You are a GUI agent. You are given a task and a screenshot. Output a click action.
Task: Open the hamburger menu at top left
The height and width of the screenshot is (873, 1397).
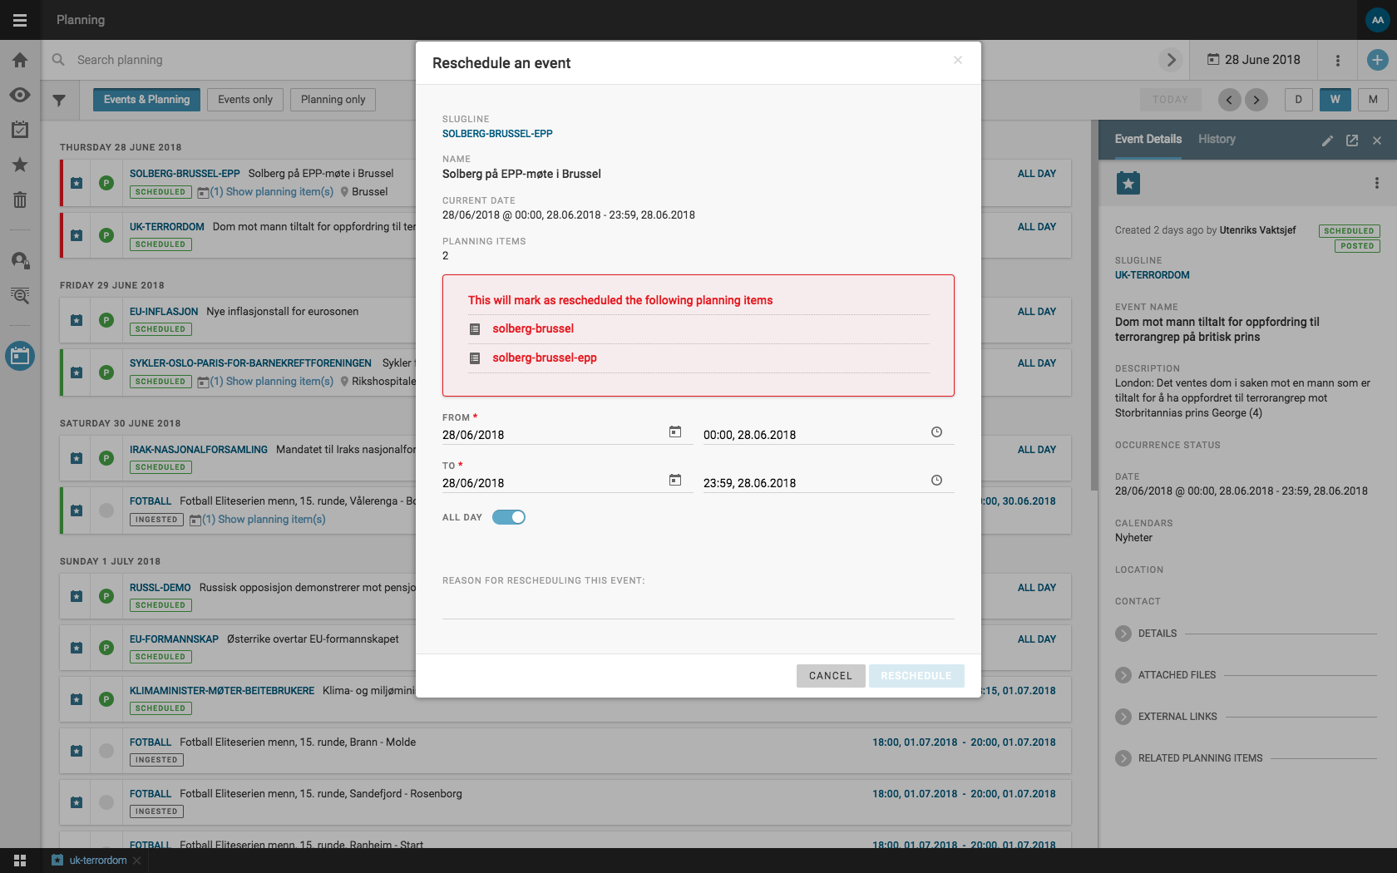pyautogui.click(x=20, y=20)
